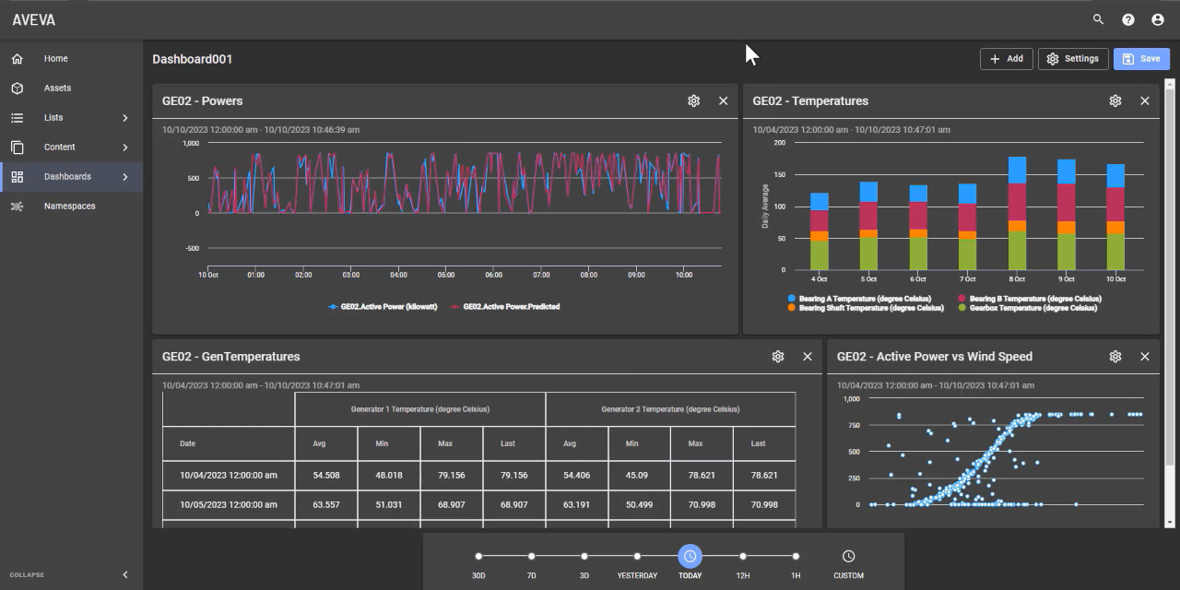Expand the Lists submenu chevron
The image size is (1180, 590).
click(x=125, y=118)
